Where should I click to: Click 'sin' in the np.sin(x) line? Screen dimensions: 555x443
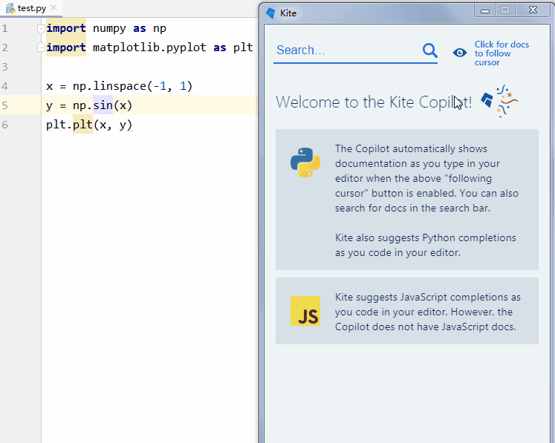[x=103, y=105]
